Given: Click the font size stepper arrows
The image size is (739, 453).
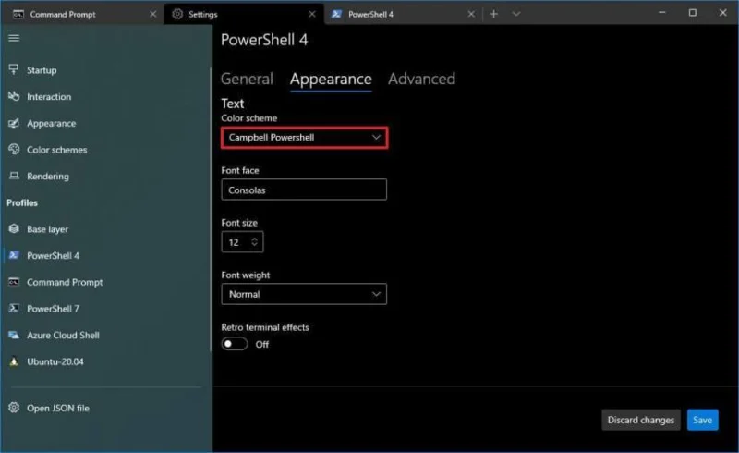Looking at the screenshot, I should click(255, 242).
